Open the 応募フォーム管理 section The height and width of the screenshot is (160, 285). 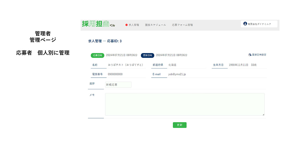point(183,25)
